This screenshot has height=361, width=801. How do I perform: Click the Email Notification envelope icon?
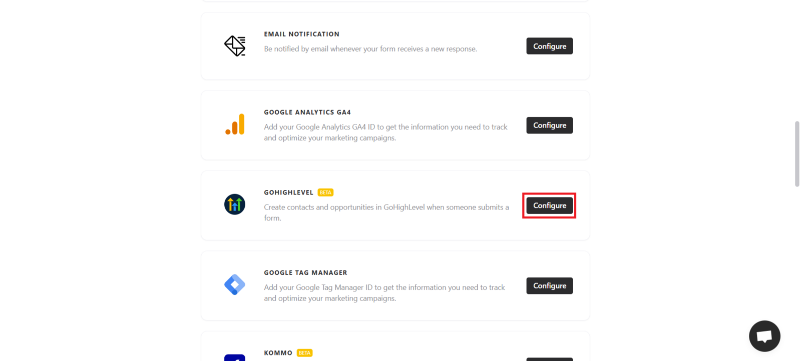click(235, 46)
